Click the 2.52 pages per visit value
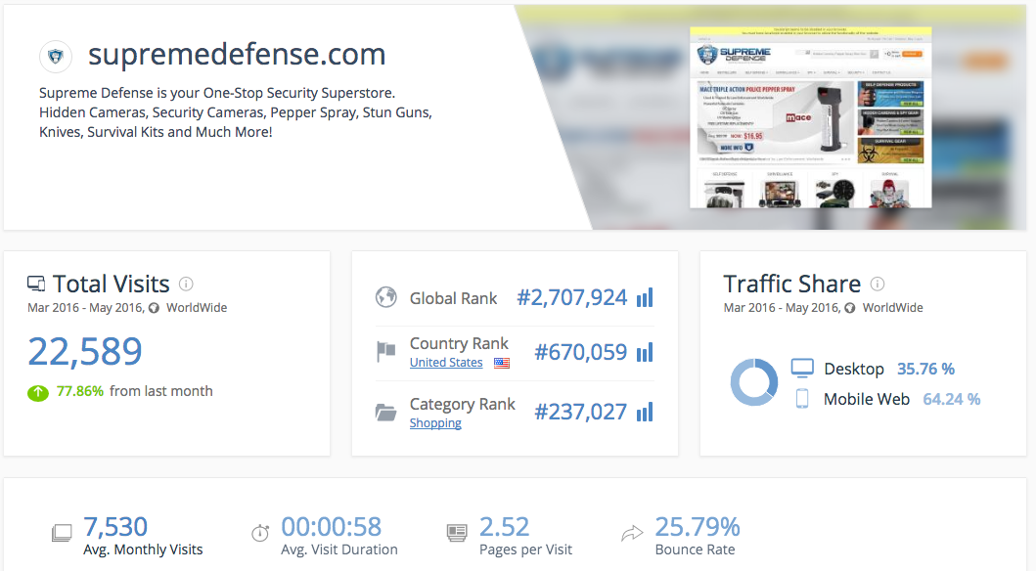The image size is (1036, 571). pos(504,527)
